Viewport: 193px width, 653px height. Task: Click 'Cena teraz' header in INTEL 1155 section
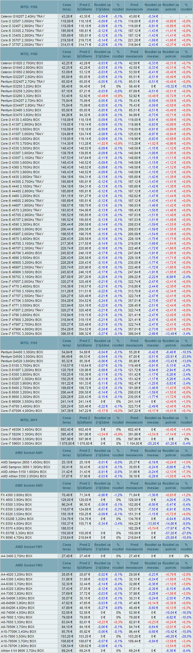click(x=67, y=7)
